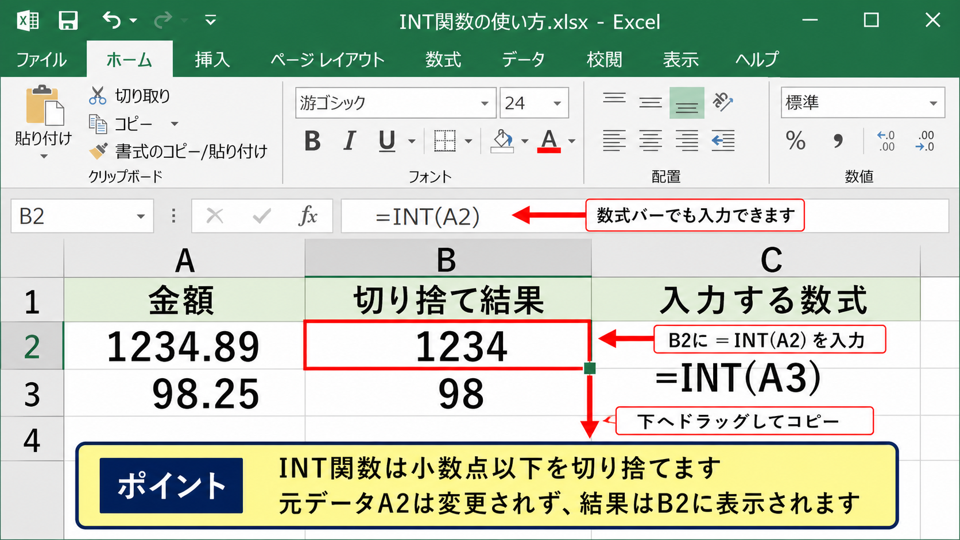Toggle Underline formatting

click(x=387, y=141)
